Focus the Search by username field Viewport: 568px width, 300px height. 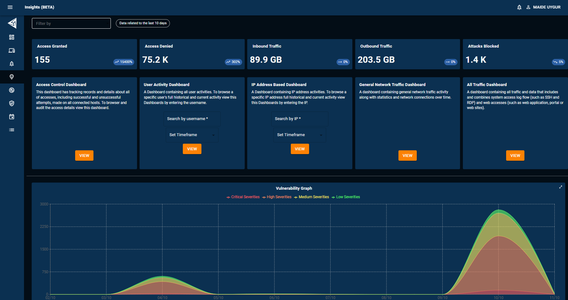192,119
